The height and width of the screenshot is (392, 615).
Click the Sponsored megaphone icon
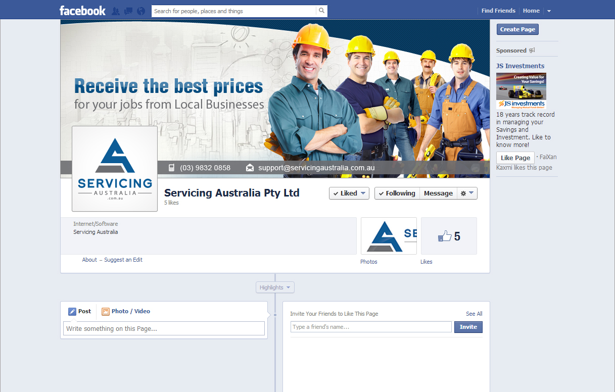tap(532, 51)
